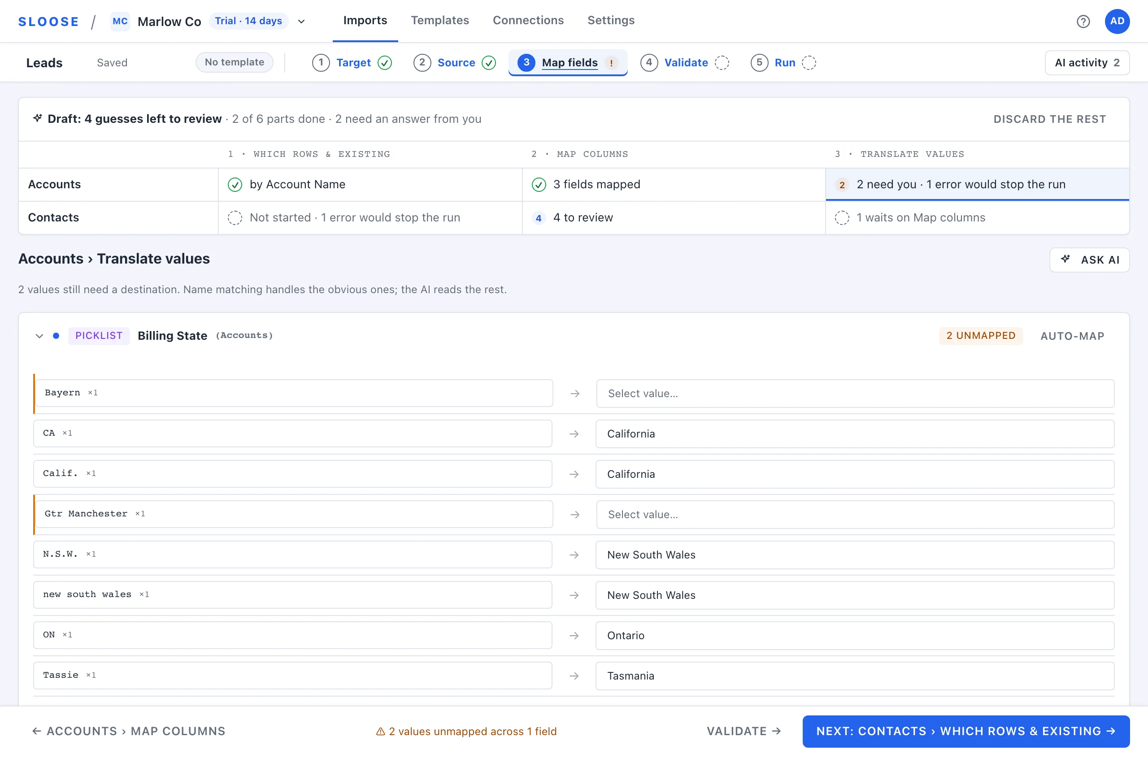This screenshot has height=771, width=1148.
Task: Open Select value dropdown for Gtr Manchester
Action: [x=855, y=514]
